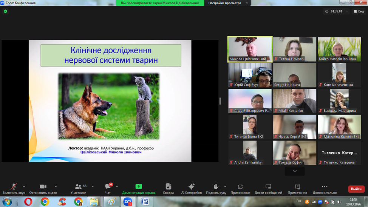Open the Сводка summary button

(168, 188)
